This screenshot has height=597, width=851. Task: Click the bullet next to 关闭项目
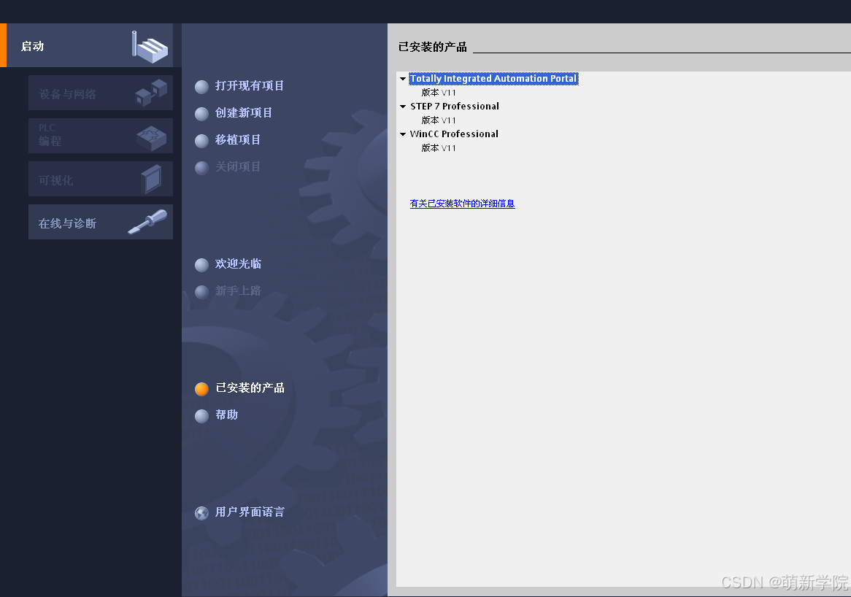pyautogui.click(x=202, y=168)
